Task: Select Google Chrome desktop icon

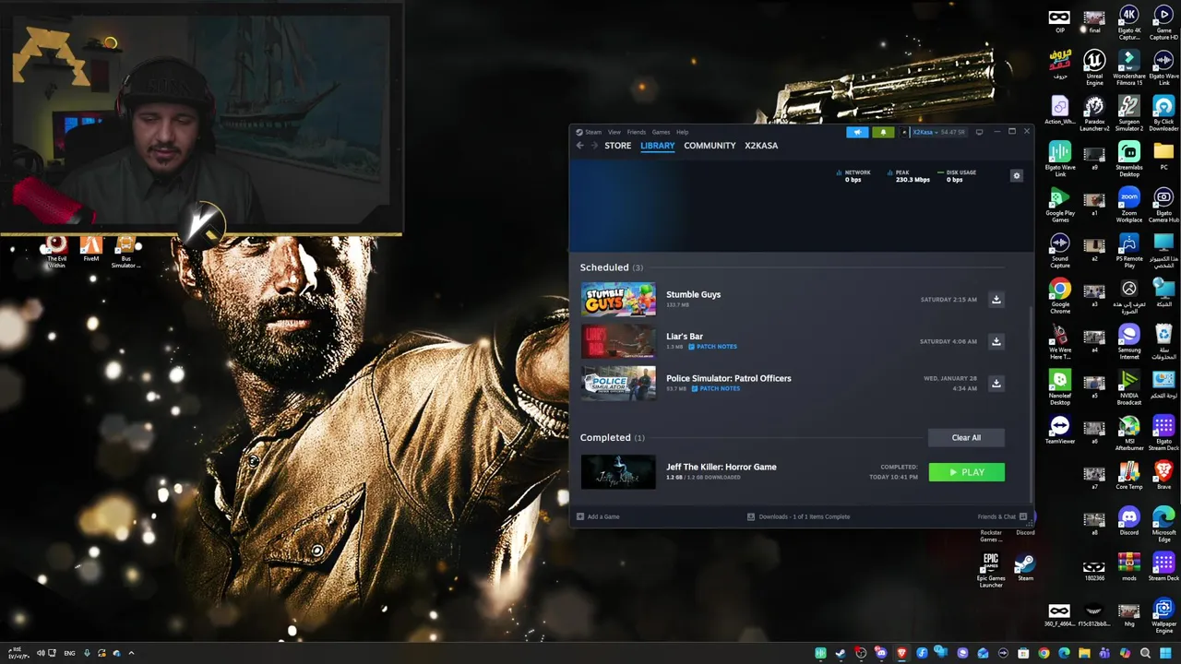Action: 1060,296
